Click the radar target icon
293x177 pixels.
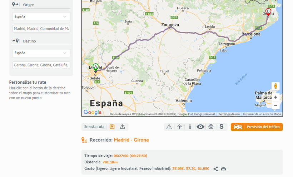pyautogui.click(x=211, y=127)
